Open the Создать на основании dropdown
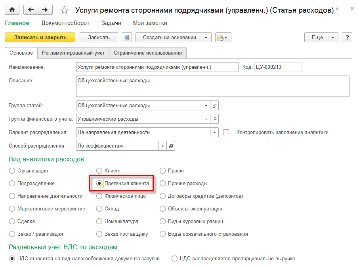Image resolution: width=359 pixels, height=267 pixels. (174, 38)
